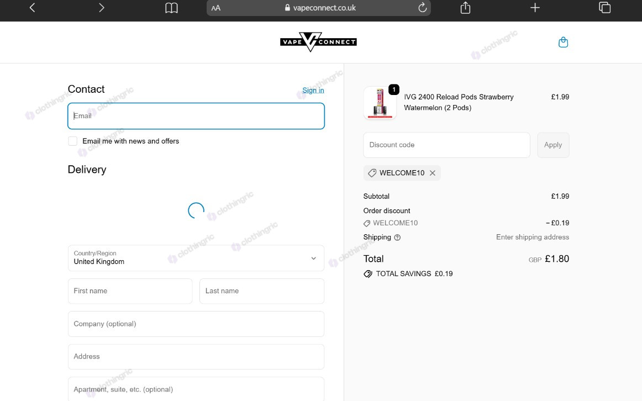Viewport: 642px width, 401px height.
Task: Click the Shipping help question mark icon
Action: point(397,238)
